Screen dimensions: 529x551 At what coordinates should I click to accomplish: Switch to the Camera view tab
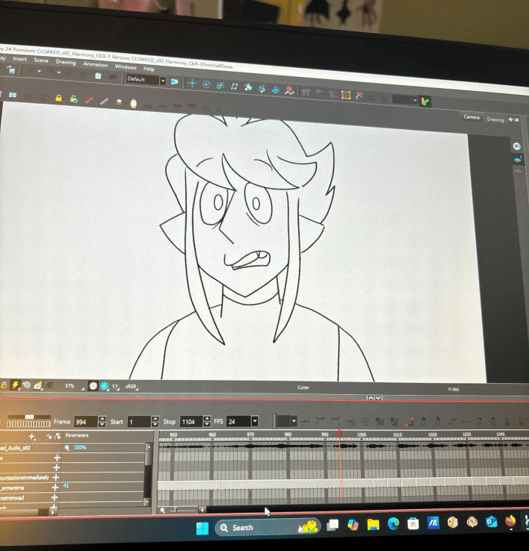point(471,117)
